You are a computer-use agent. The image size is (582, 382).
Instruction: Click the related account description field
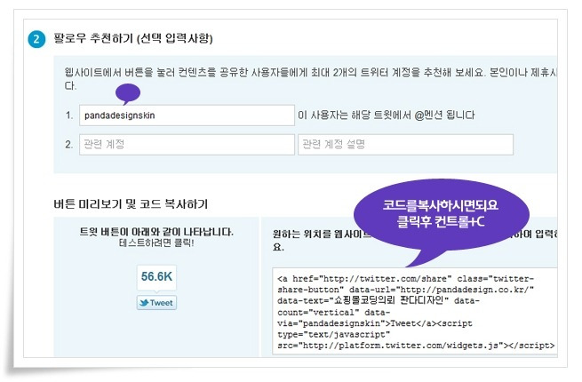(x=405, y=145)
